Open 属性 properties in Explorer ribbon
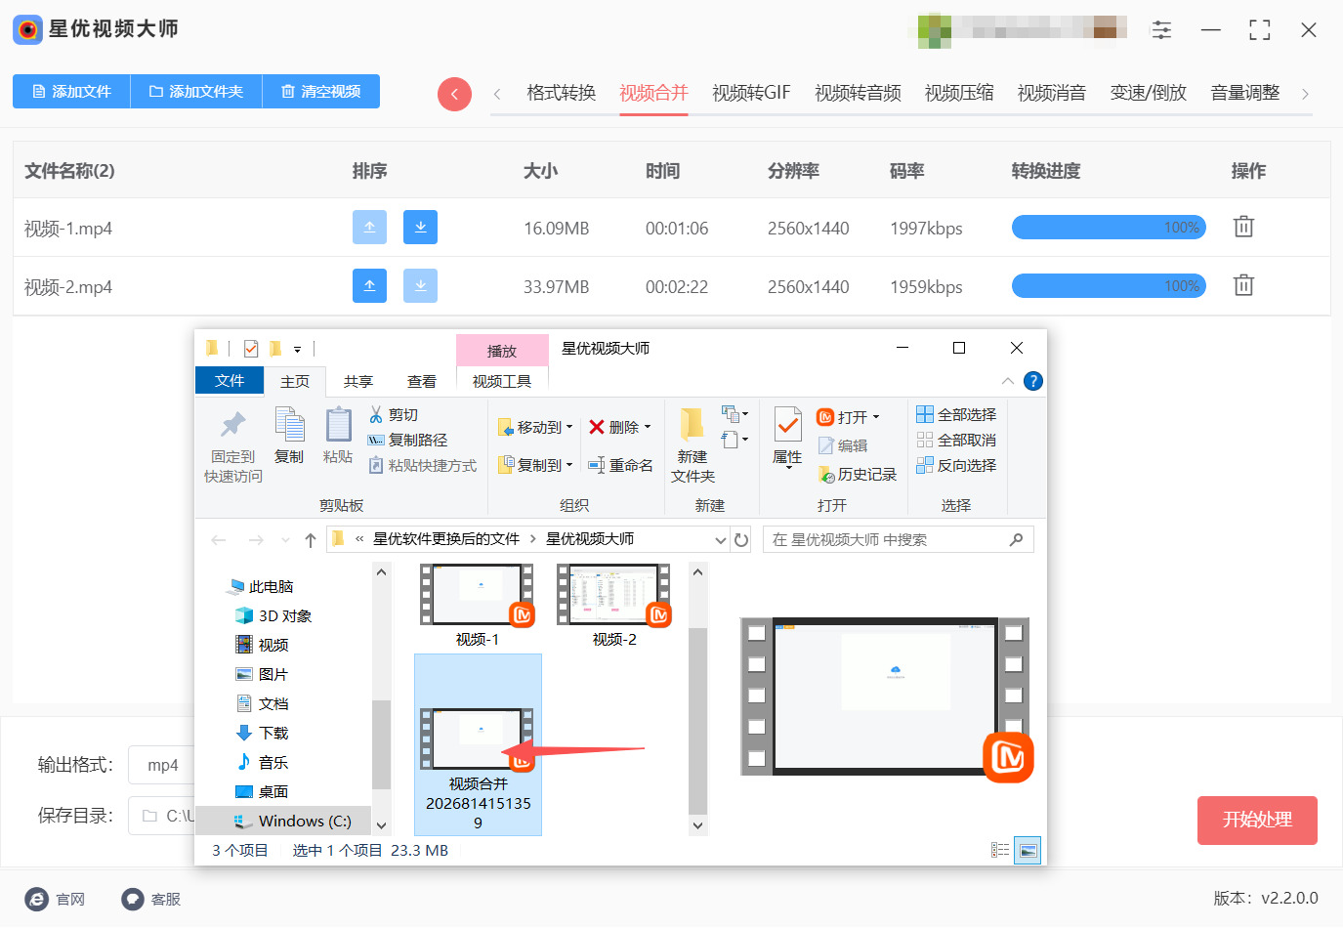Image resolution: width=1343 pixels, height=928 pixels. (787, 438)
